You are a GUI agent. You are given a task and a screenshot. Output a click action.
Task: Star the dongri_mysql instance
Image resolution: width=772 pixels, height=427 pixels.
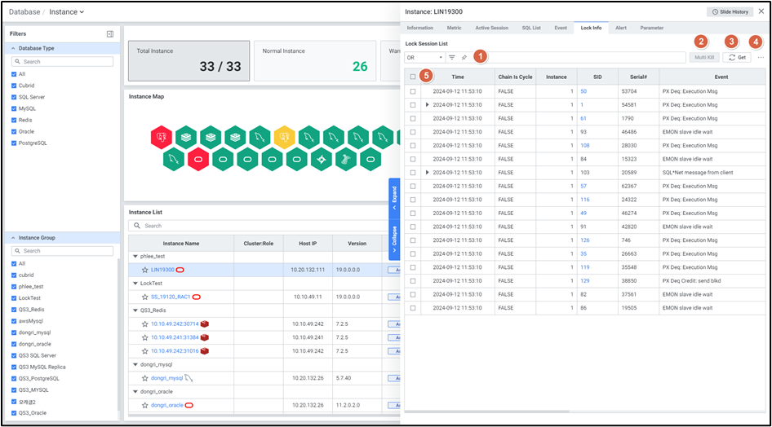(145, 378)
